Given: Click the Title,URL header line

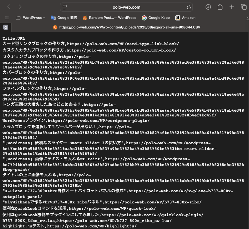Looking at the screenshot, I should tap(14, 38).
